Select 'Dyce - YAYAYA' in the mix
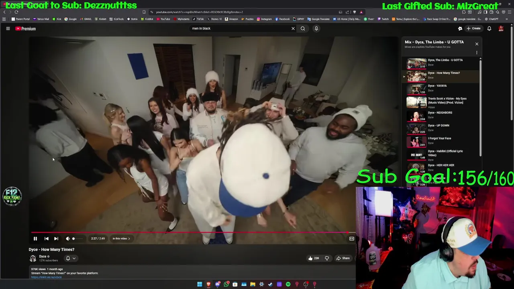 tap(441, 89)
